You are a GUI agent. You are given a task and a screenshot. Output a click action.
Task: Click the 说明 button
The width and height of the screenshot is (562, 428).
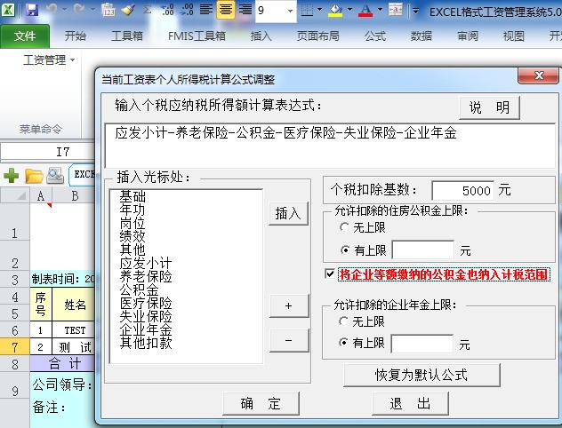(x=489, y=107)
